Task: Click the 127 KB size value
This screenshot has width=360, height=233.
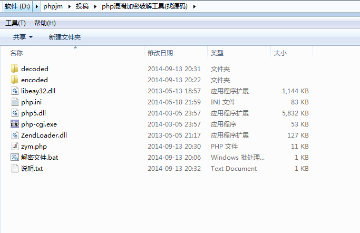Action: point(298,135)
